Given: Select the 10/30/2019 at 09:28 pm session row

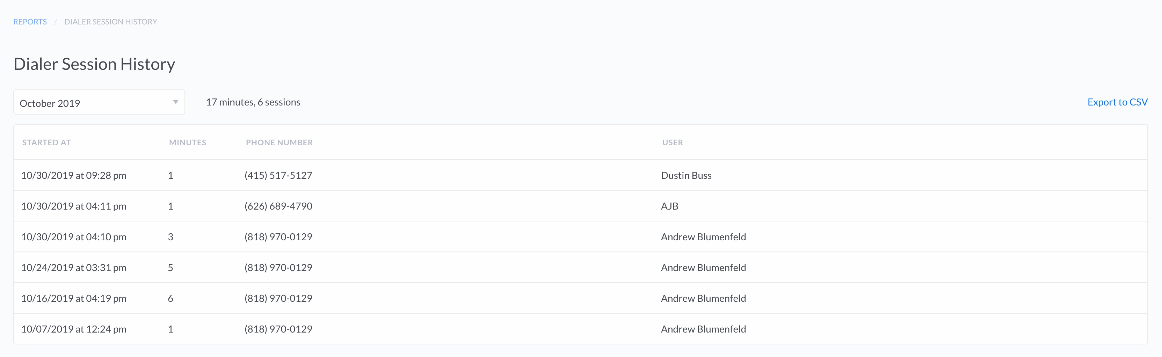Looking at the screenshot, I should pos(581,175).
